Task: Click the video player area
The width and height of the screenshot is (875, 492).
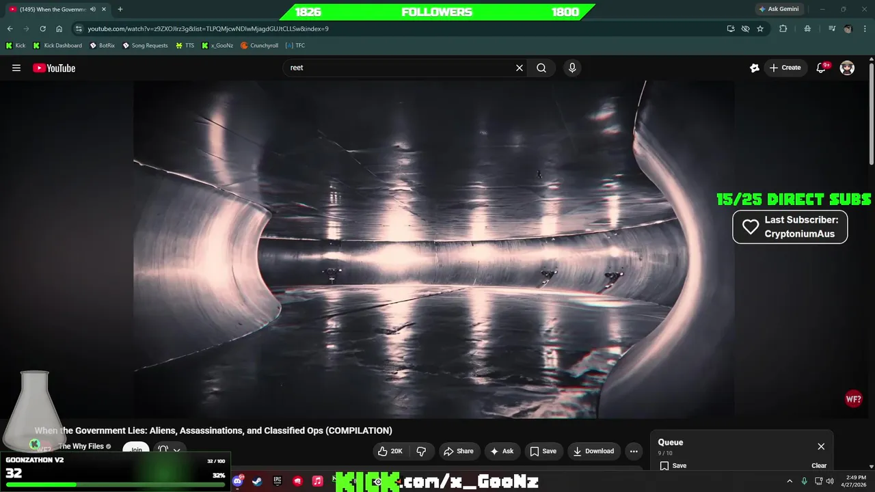Action: [x=434, y=249]
